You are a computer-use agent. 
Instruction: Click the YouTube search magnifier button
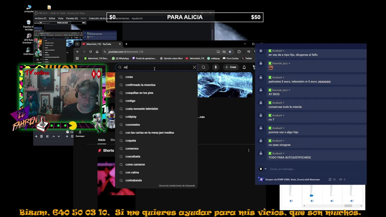(204, 67)
